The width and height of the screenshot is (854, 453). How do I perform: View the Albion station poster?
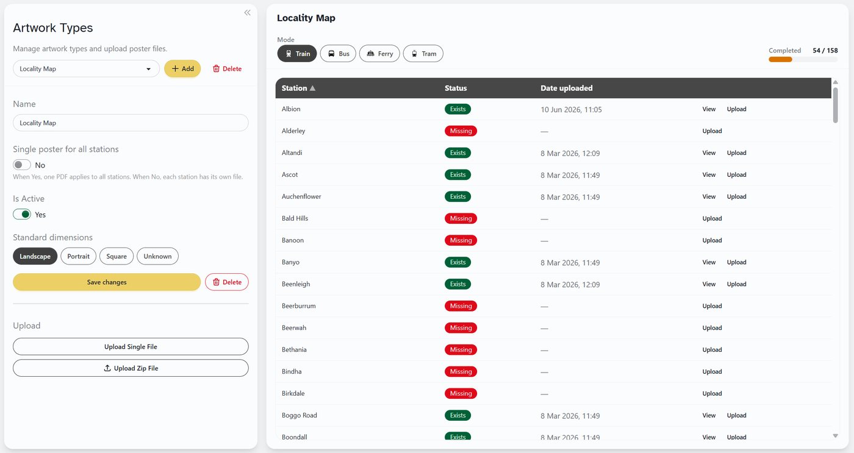click(x=709, y=109)
